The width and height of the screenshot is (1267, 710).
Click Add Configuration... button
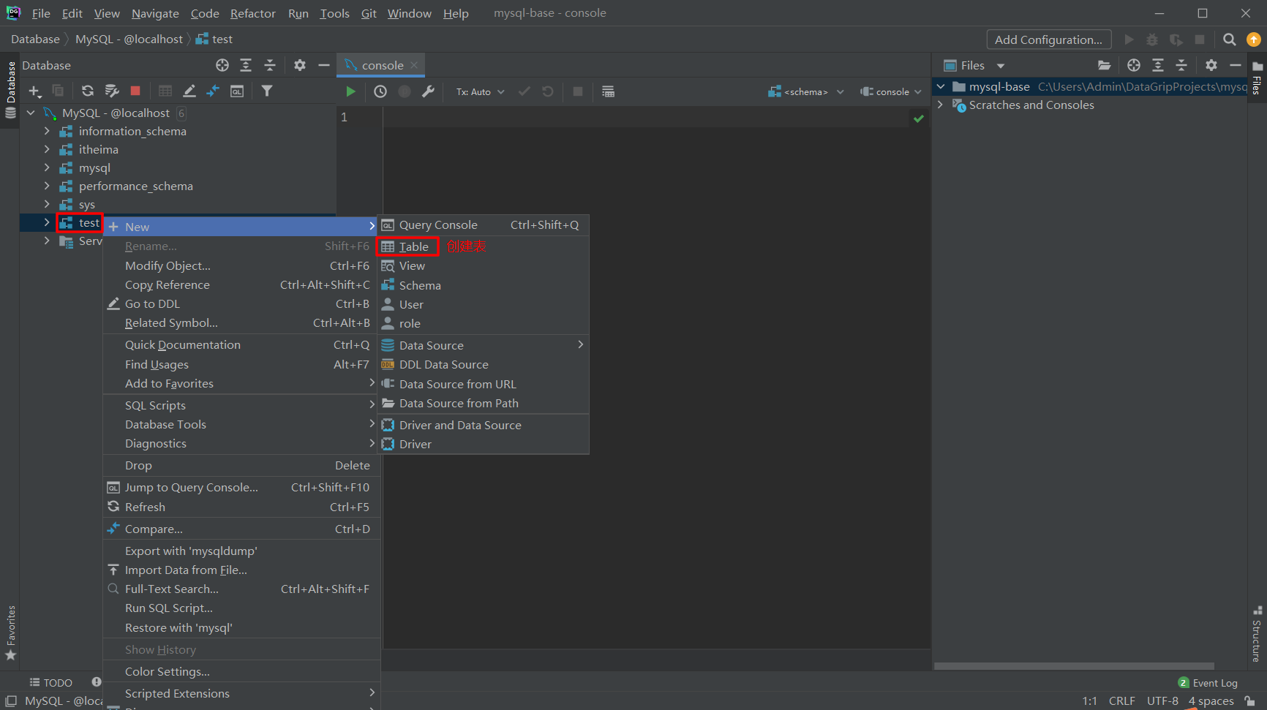[x=1049, y=39]
